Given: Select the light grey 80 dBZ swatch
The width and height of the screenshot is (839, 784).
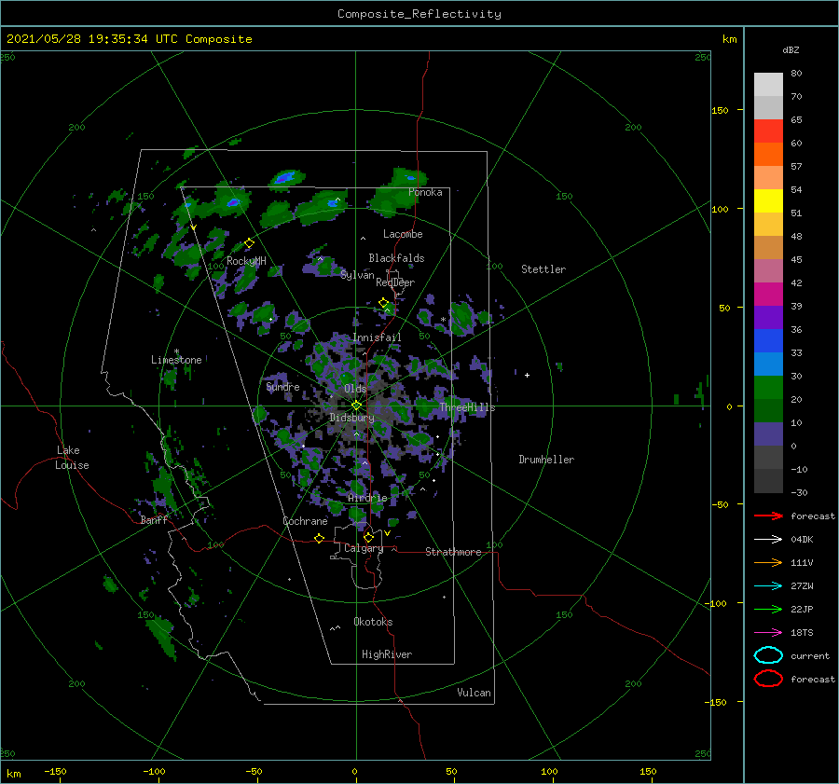Looking at the screenshot, I should pos(768,84).
